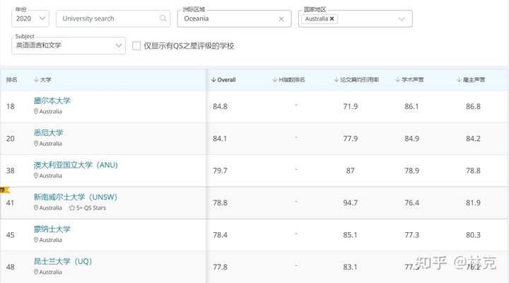Select citation value 71.9
Viewport: 509px width, 283px height.
point(350,107)
